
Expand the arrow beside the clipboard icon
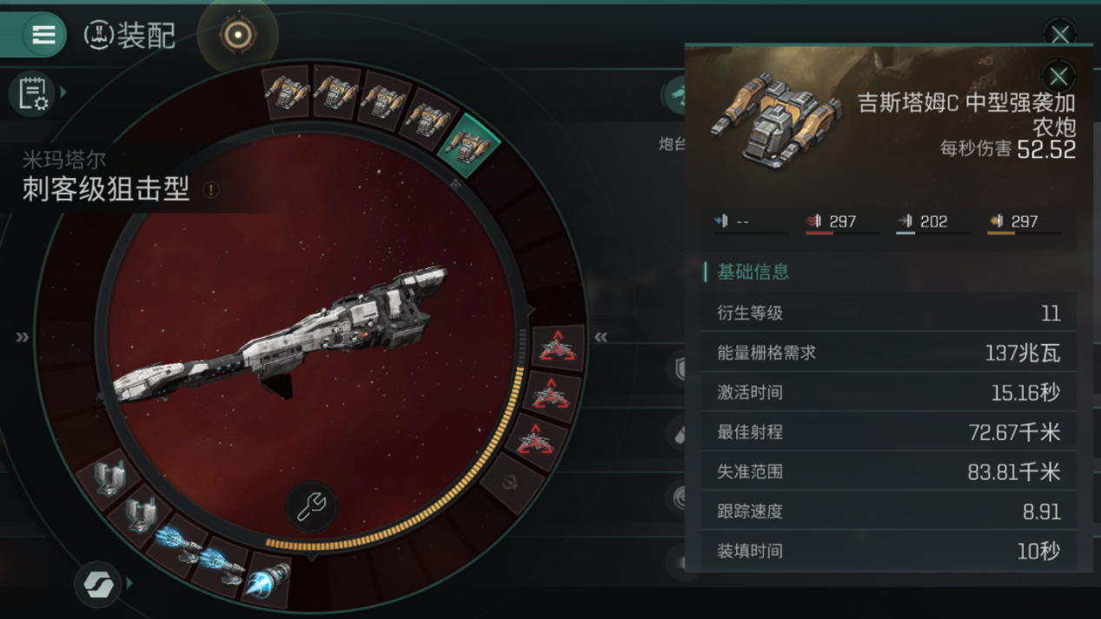click(x=64, y=91)
